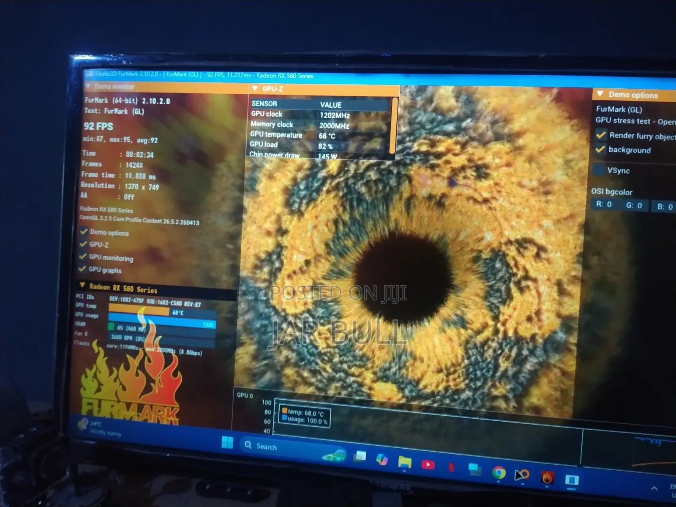Launch Microsoft Copilot from the taskbar
Image resolution: width=676 pixels, height=507 pixels.
point(382,459)
